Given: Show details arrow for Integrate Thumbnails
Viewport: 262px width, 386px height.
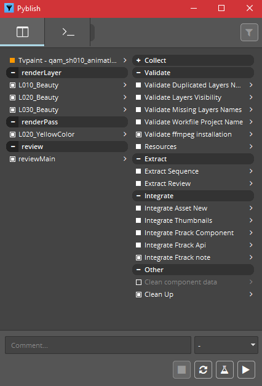Looking at the screenshot, I should (251, 220).
